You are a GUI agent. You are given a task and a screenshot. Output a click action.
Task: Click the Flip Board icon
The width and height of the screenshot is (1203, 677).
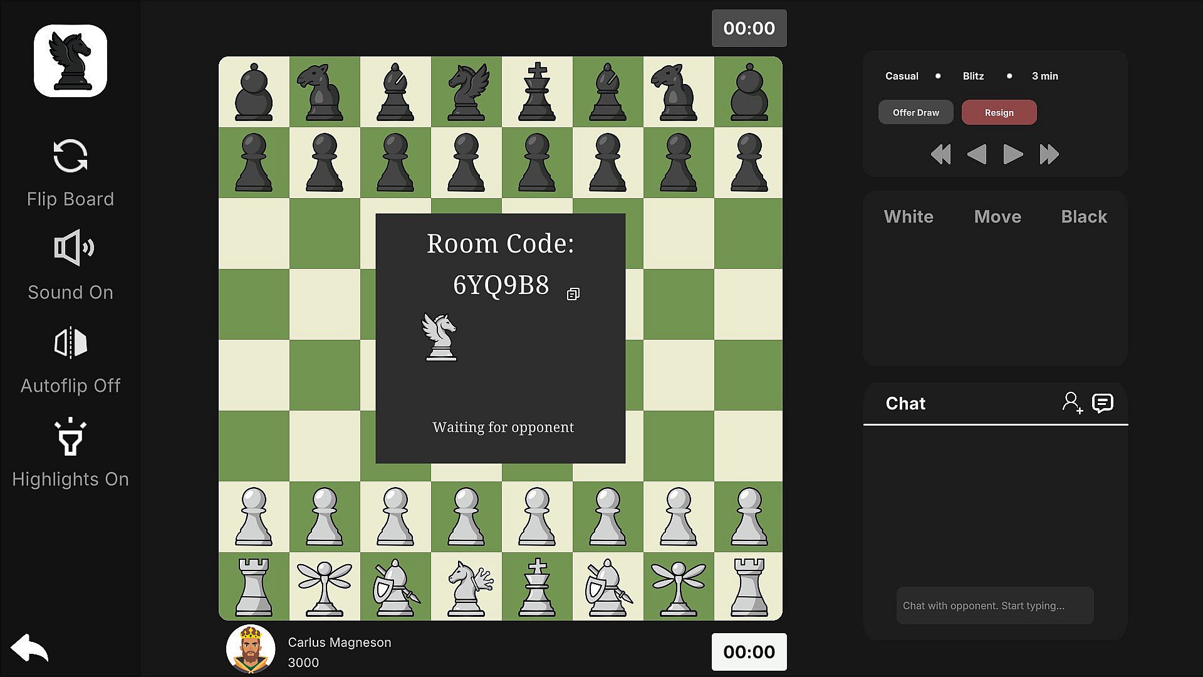pyautogui.click(x=70, y=156)
